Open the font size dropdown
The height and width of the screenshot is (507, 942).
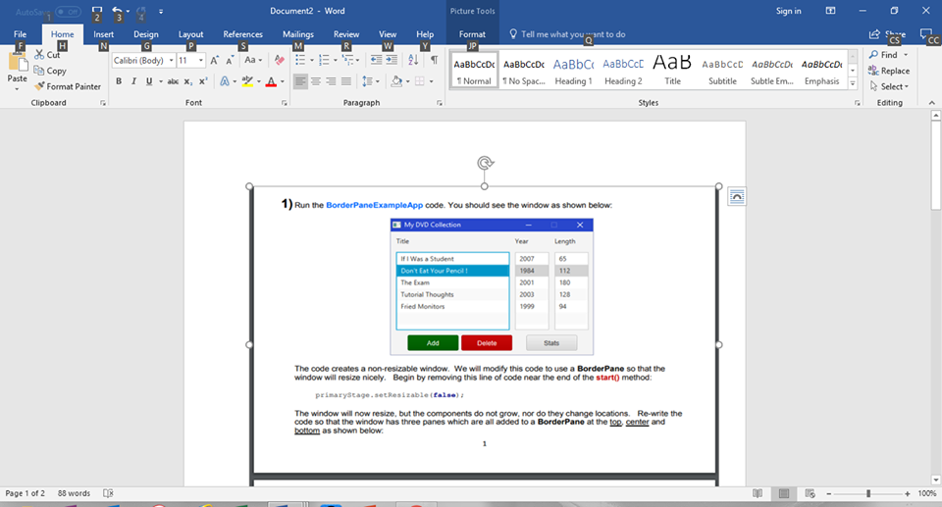(200, 60)
